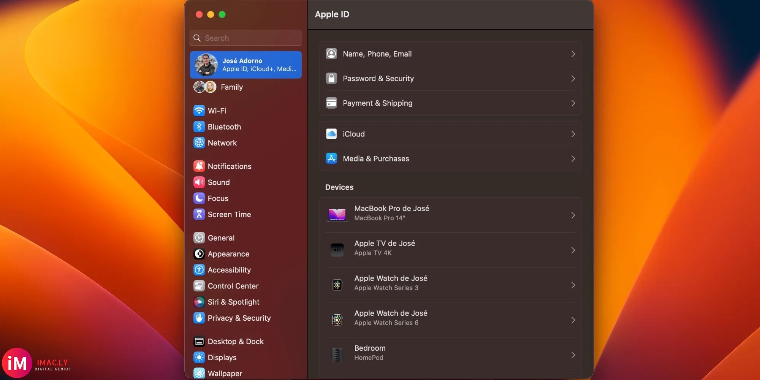Image resolution: width=760 pixels, height=380 pixels.
Task: Open the Media & Purchases label
Action: tap(376, 159)
